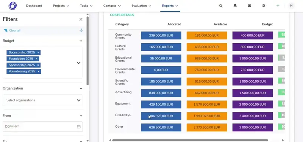Open the search icon in top bar

(x=221, y=6)
